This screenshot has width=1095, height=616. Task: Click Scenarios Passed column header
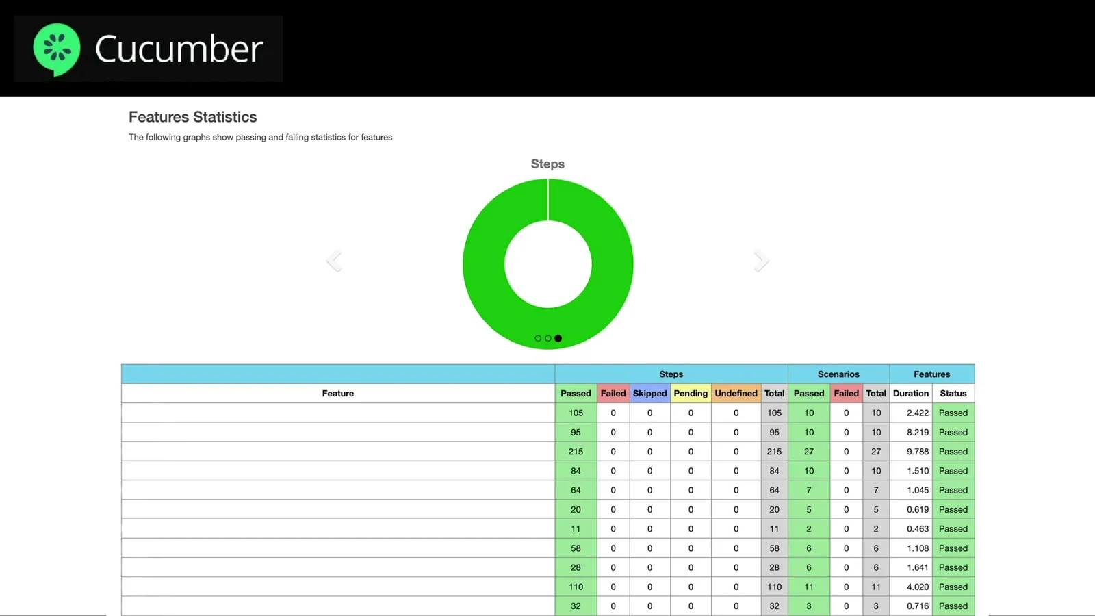[809, 394]
